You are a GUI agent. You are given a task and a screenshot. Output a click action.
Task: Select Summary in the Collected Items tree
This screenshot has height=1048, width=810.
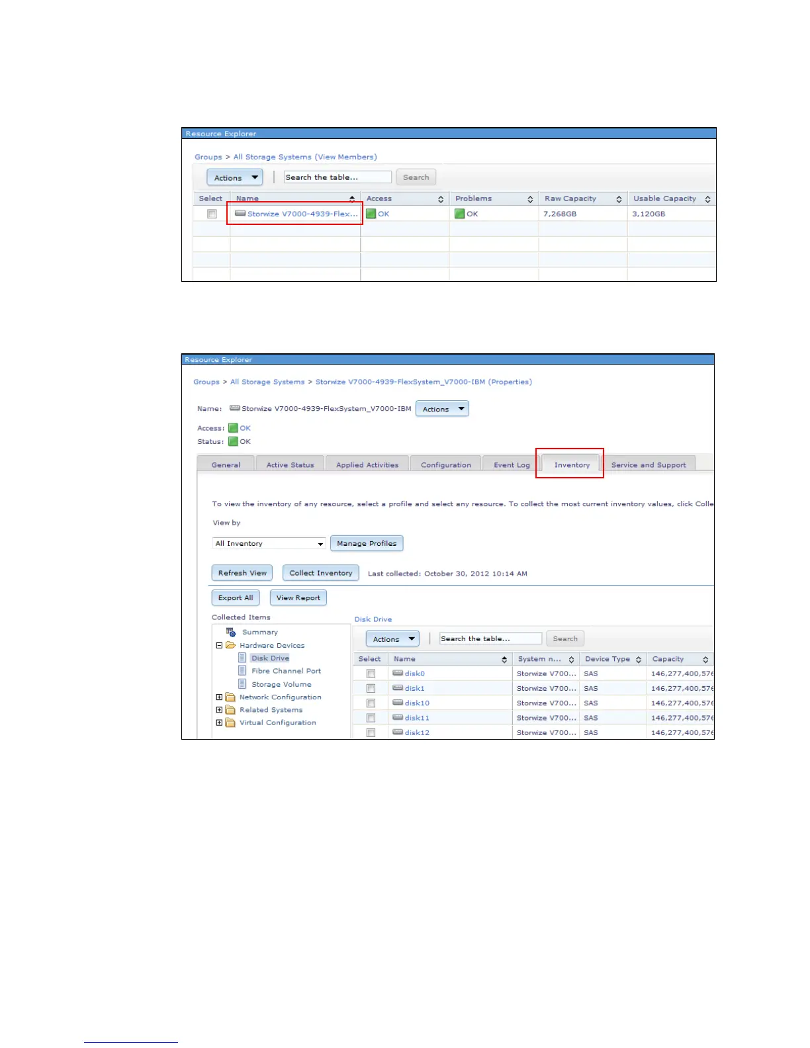click(260, 632)
